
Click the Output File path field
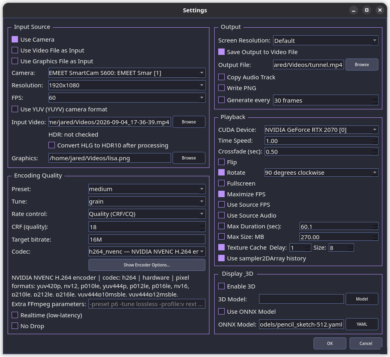(308, 65)
